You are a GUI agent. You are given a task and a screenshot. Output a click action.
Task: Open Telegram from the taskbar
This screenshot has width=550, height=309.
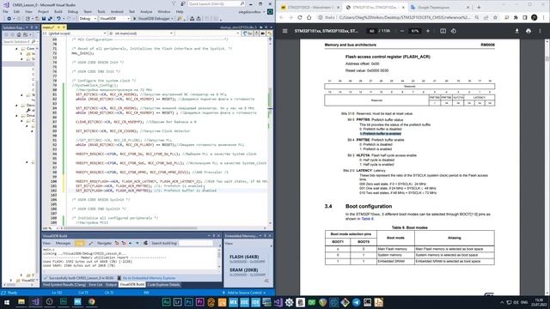(356, 302)
